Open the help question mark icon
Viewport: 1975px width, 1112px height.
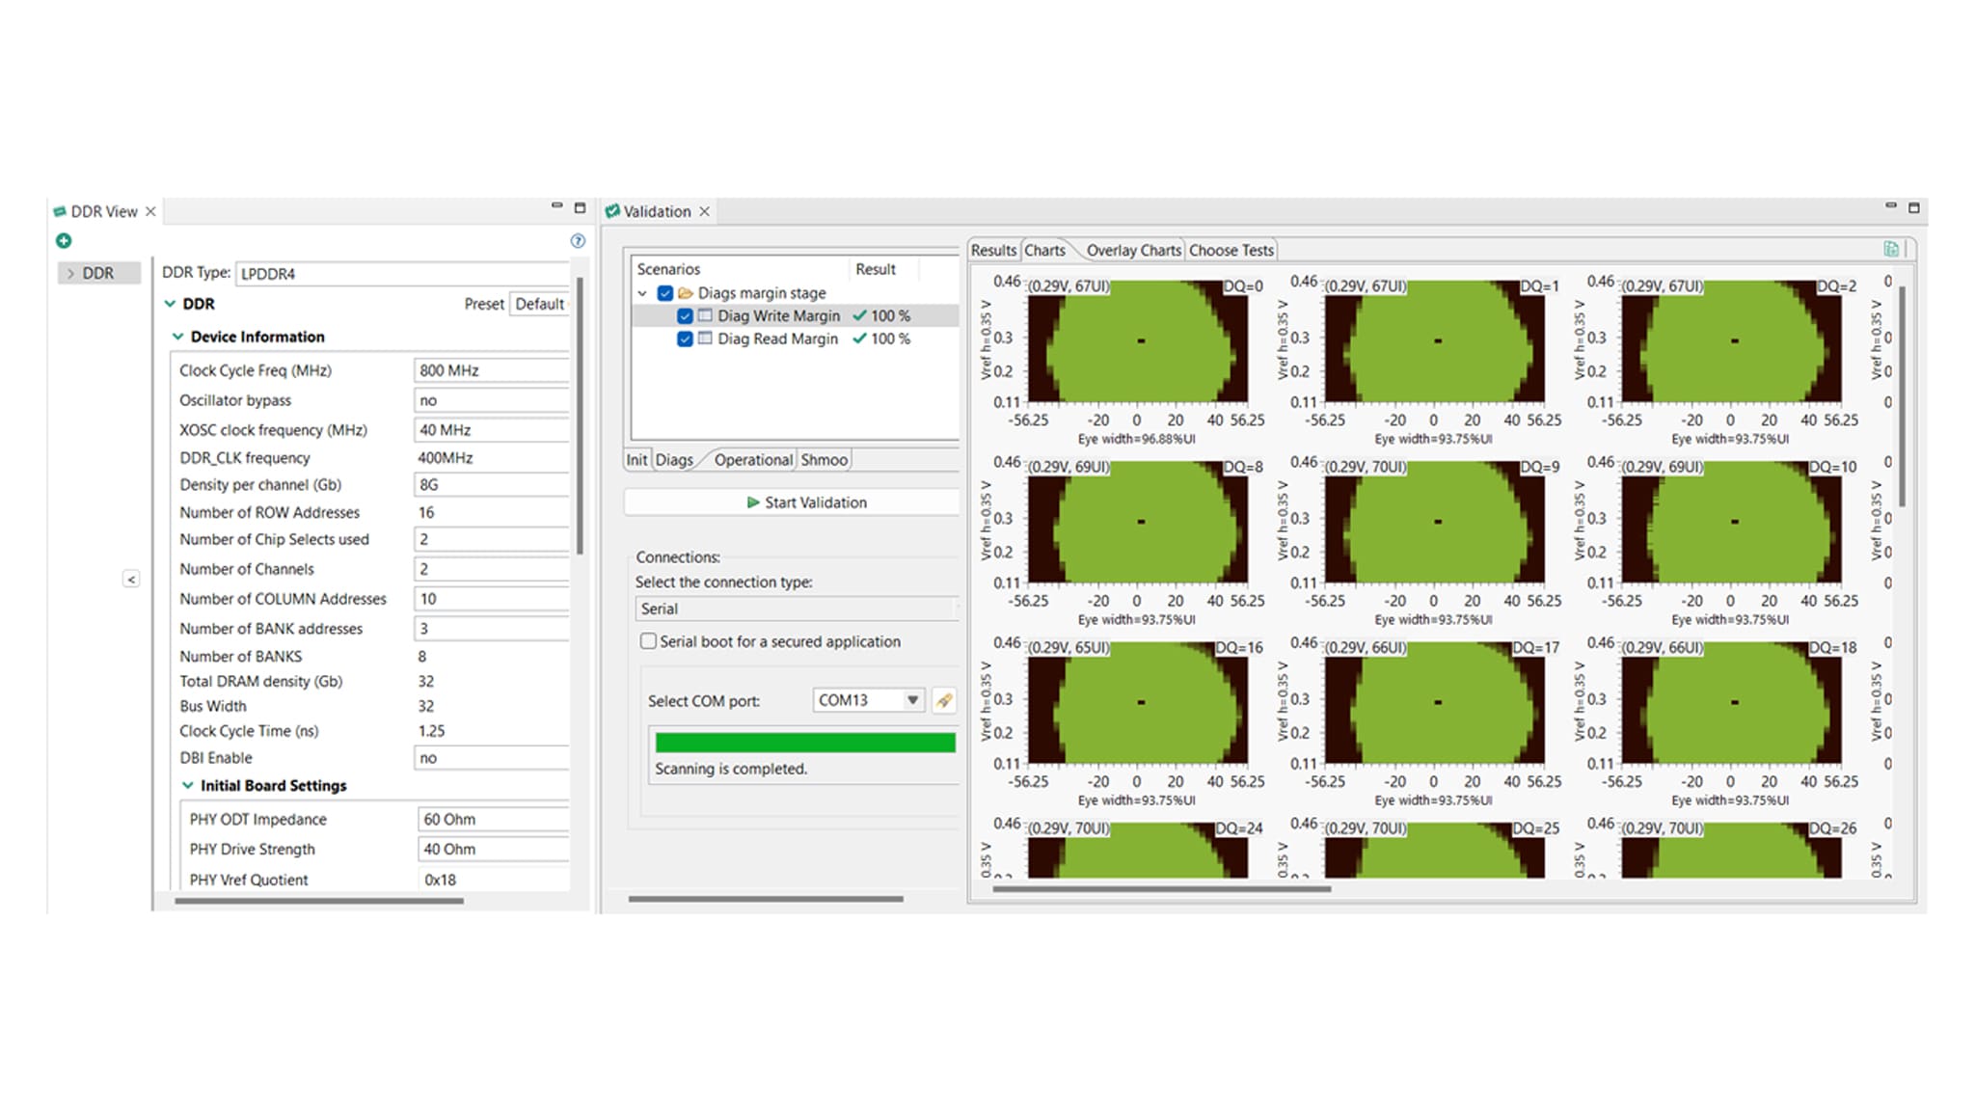coord(578,240)
